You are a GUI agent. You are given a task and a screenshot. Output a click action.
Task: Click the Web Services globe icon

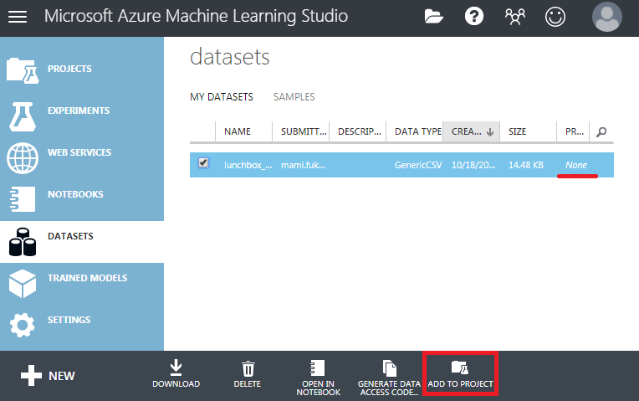(x=23, y=158)
